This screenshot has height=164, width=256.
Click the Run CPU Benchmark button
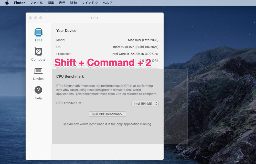(107, 114)
